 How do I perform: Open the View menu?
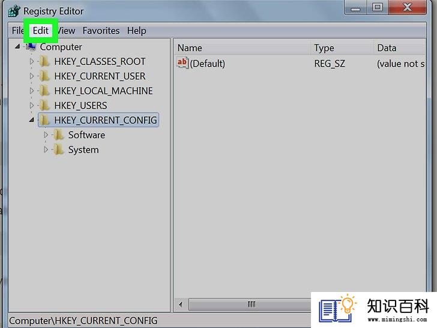point(66,31)
